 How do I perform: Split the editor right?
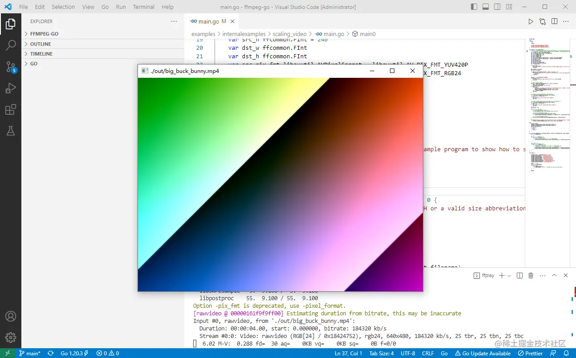pos(555,21)
